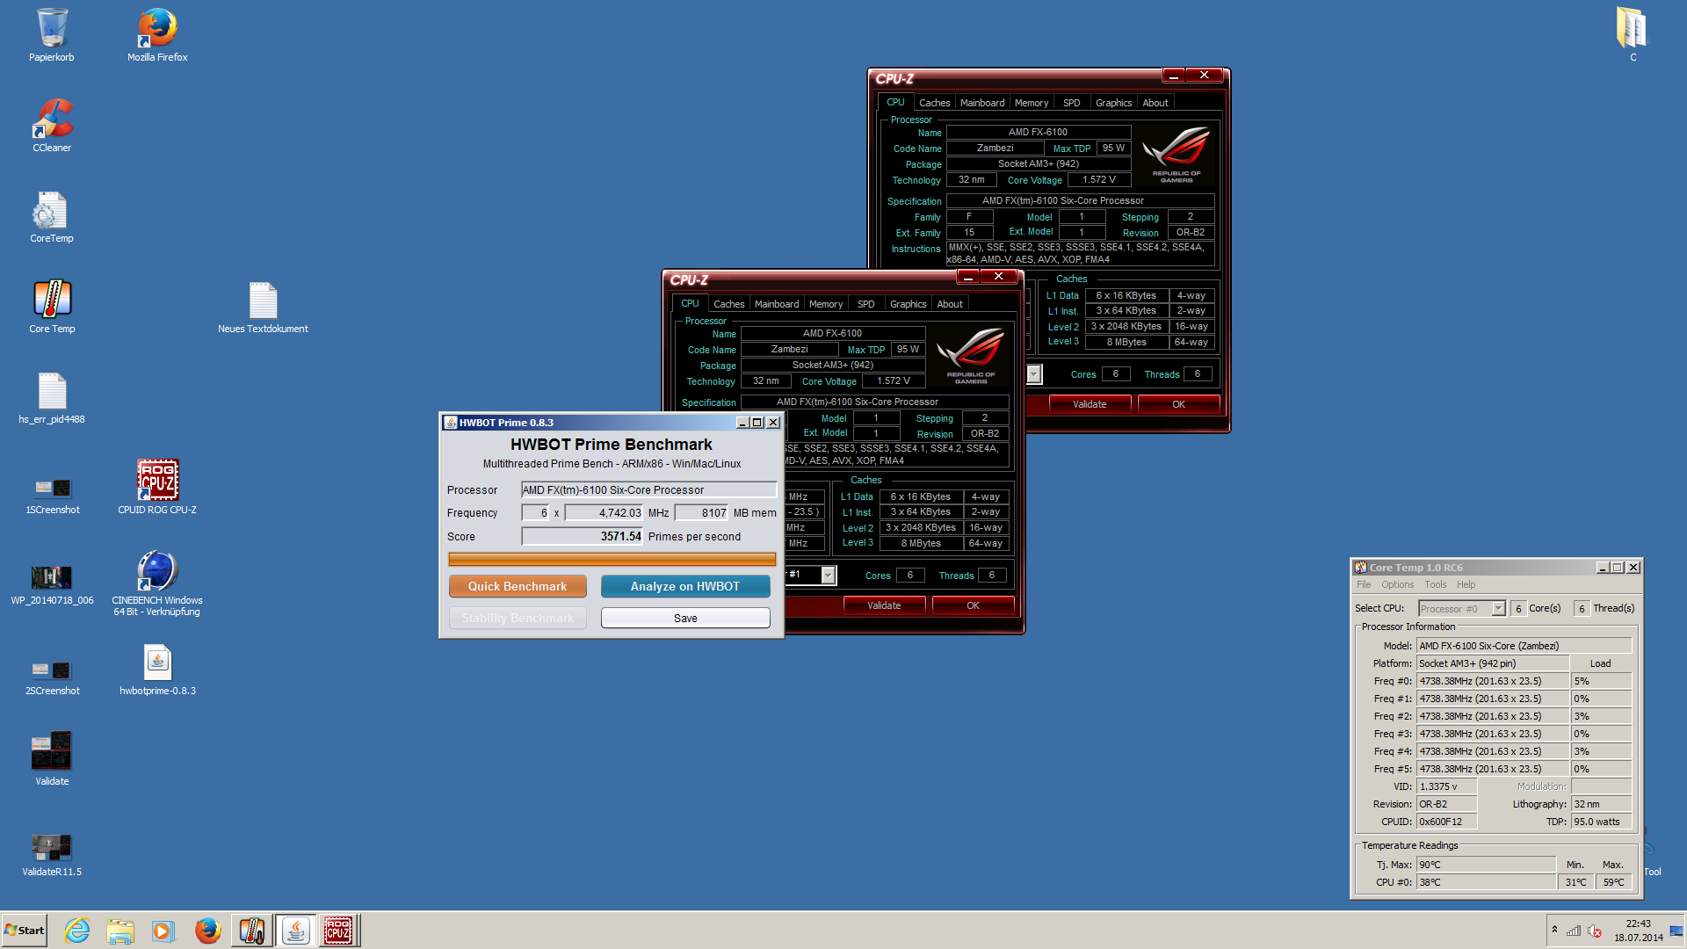The width and height of the screenshot is (1687, 949).
Task: Open Memory tab in front CPU-Z window
Action: [826, 304]
